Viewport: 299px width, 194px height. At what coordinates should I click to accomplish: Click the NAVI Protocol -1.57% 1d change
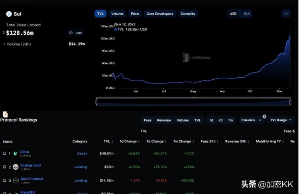(x=135, y=180)
